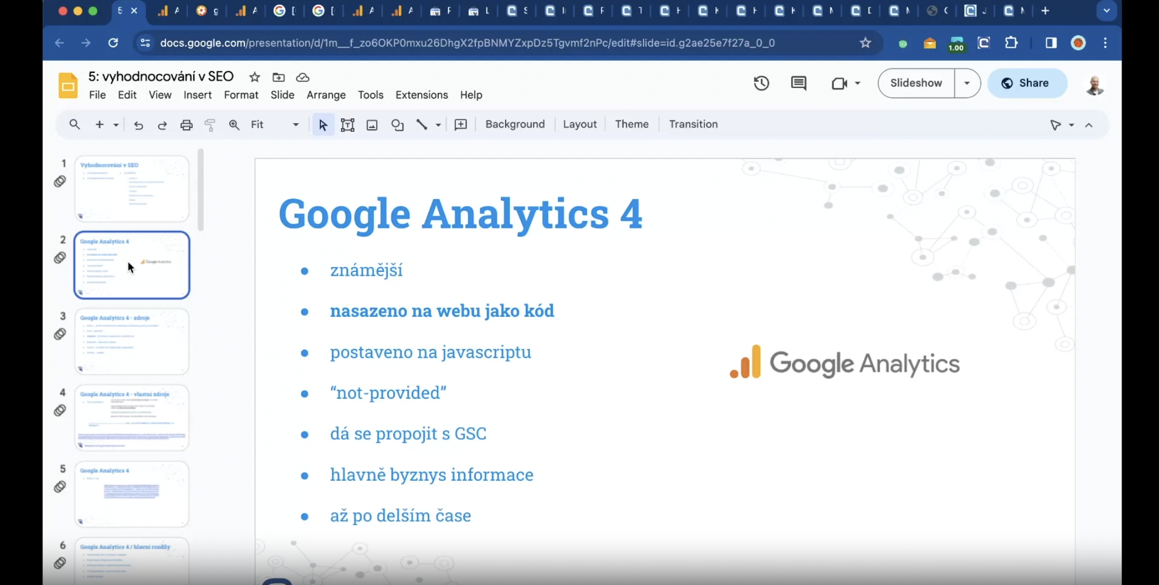Check the cloud save status icon
Viewport: 1159px width, 585px height.
[x=303, y=77]
